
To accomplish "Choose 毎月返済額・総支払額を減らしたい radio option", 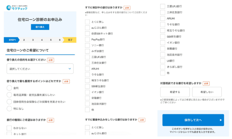I will 9,95.
